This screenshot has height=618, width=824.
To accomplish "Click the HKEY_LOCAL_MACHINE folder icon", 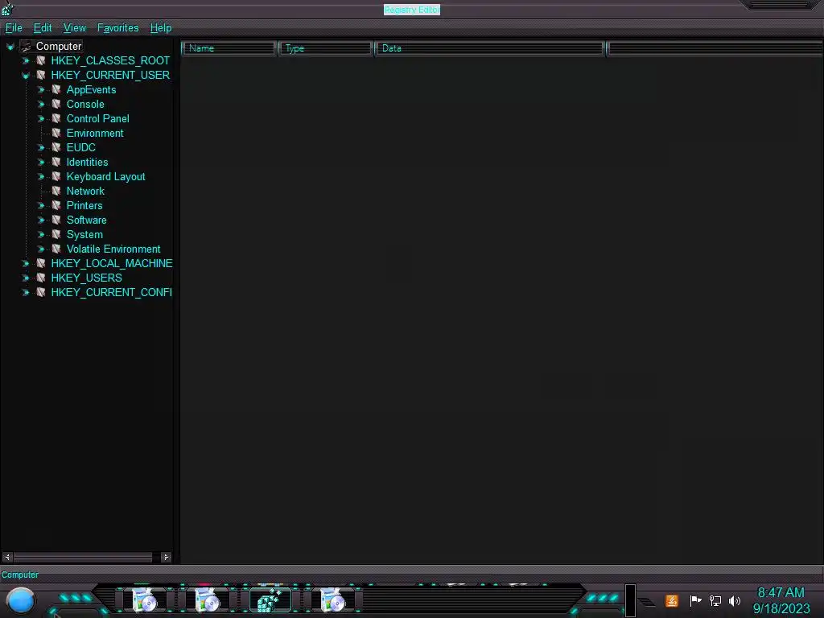I will click(41, 263).
